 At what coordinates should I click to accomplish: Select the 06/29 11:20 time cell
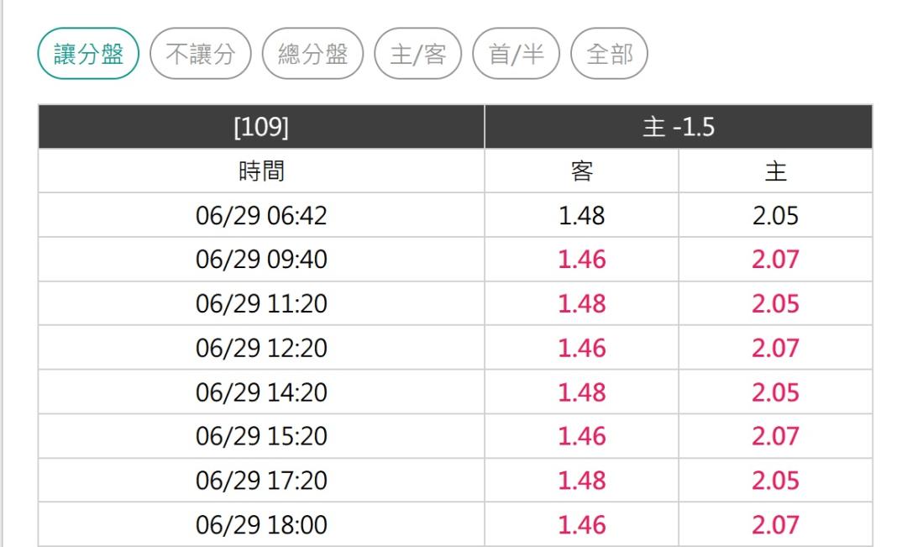click(x=261, y=303)
